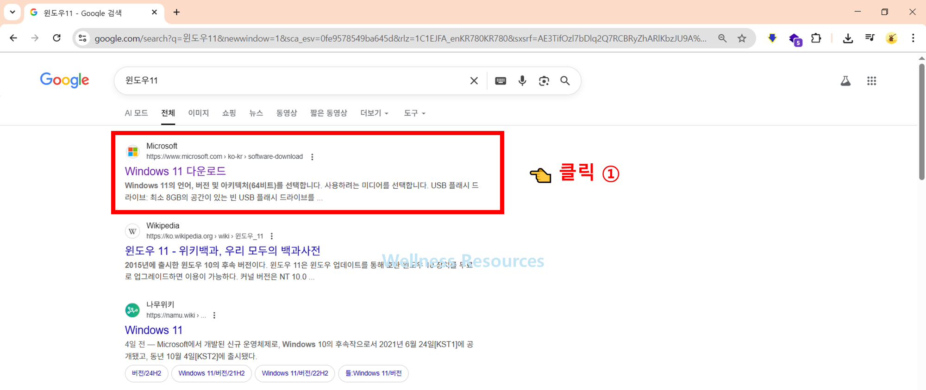
Task: Open the Chrome profile avatar
Action: (x=891, y=38)
